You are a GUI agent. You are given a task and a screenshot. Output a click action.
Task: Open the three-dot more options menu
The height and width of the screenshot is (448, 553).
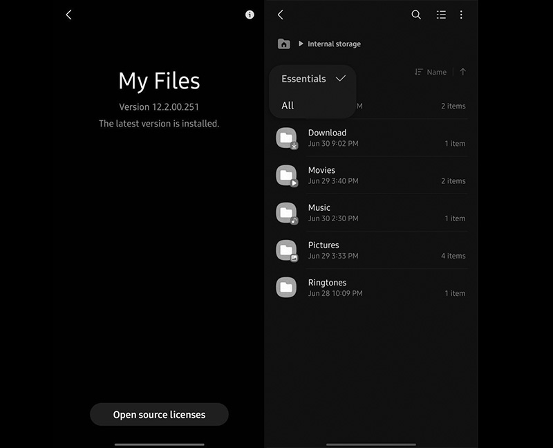point(461,15)
